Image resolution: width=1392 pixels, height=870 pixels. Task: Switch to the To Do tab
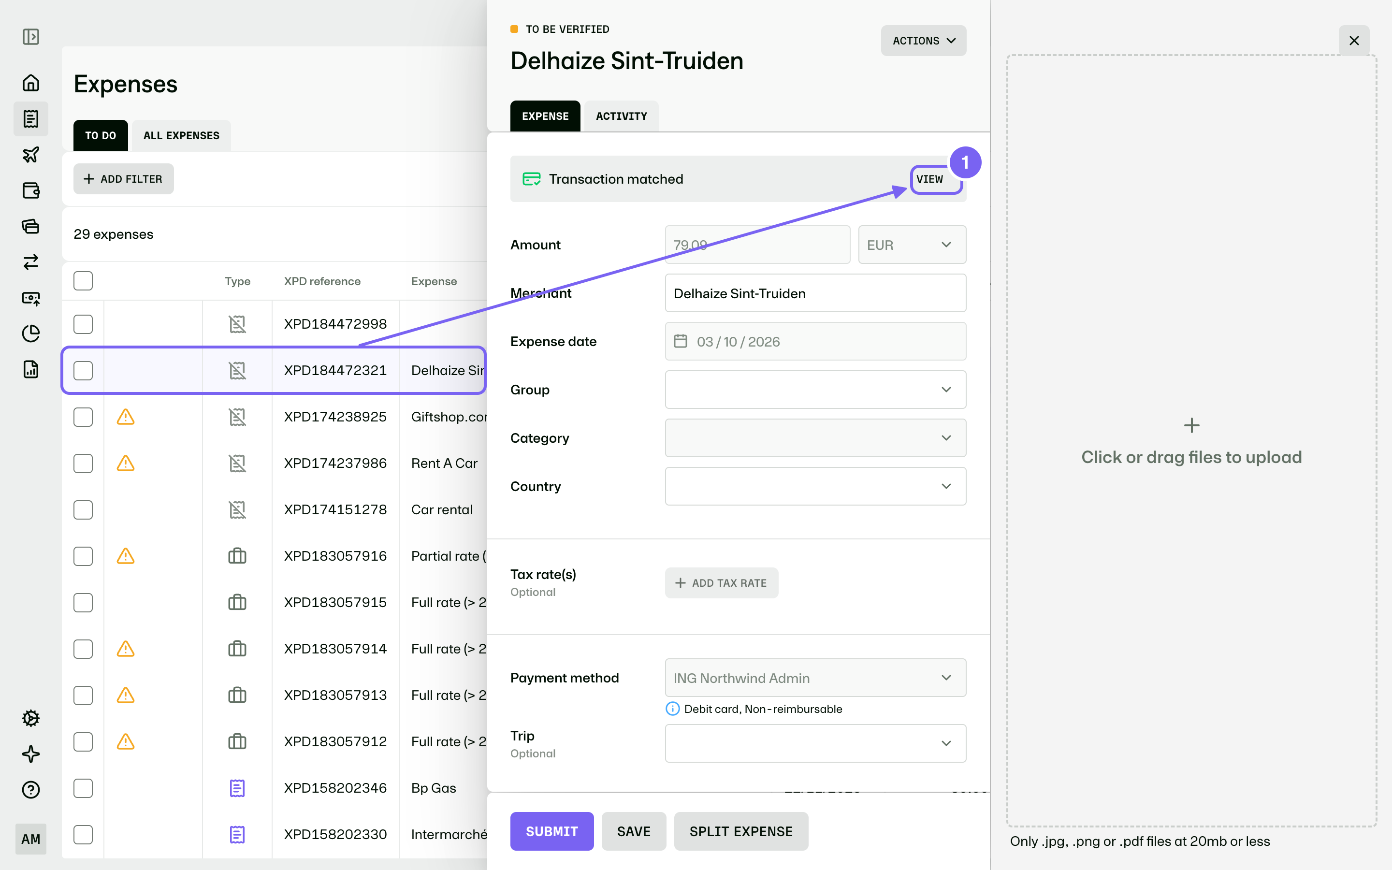[101, 135]
